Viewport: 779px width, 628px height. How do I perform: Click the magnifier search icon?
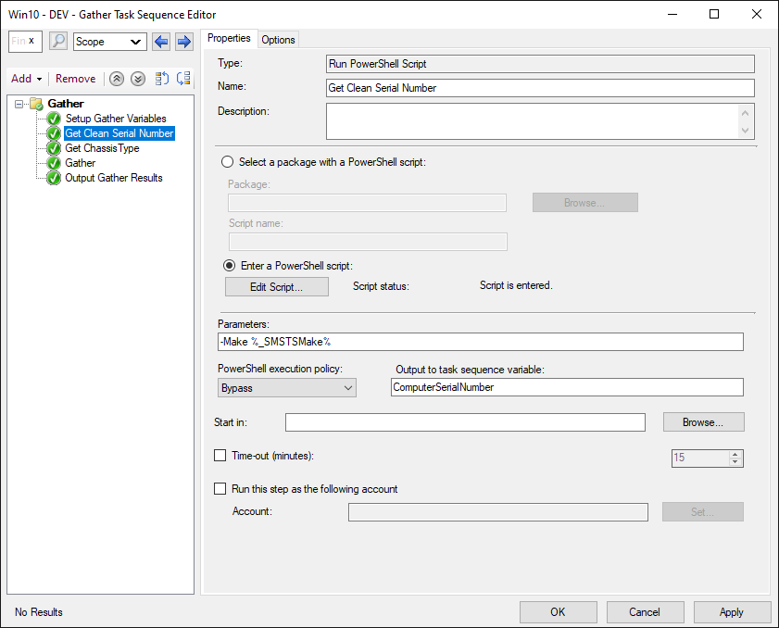tap(58, 42)
